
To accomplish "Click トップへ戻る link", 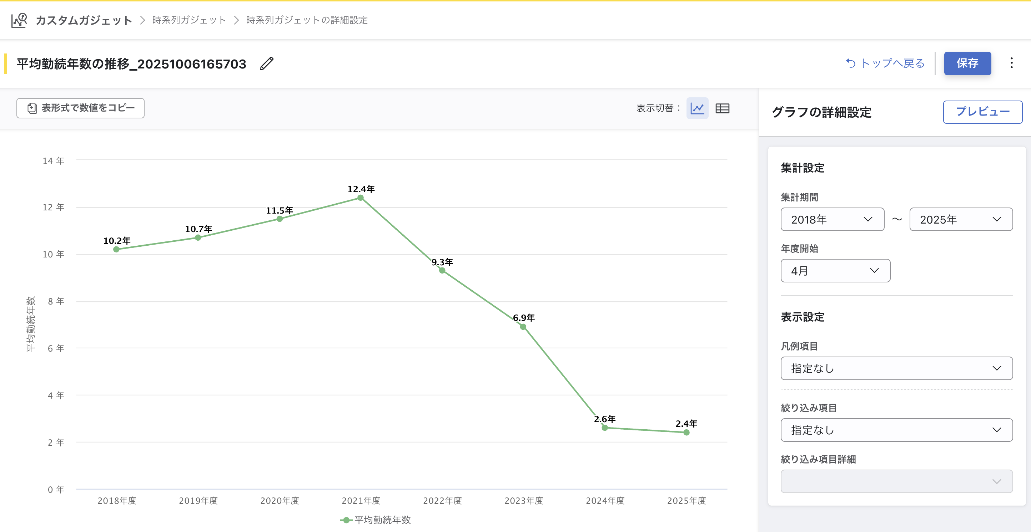I will tap(885, 63).
